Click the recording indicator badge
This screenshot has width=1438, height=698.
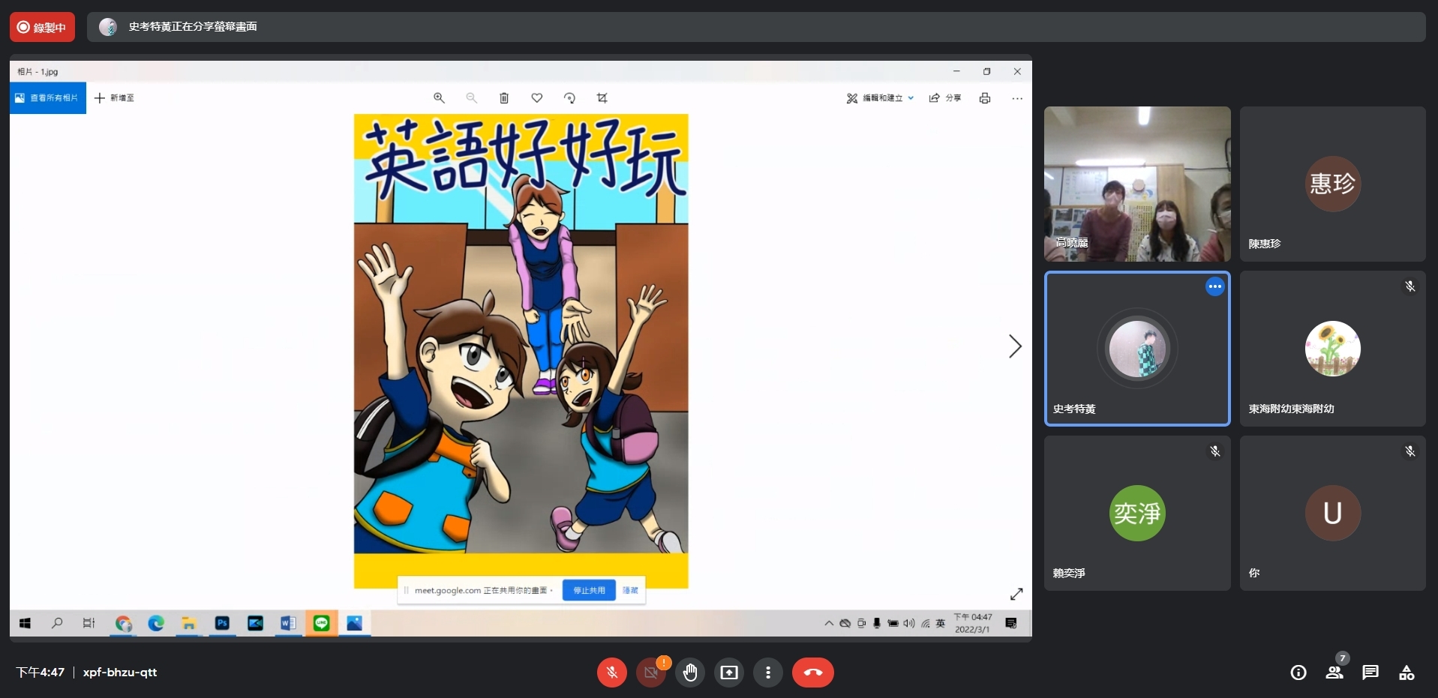(x=42, y=27)
